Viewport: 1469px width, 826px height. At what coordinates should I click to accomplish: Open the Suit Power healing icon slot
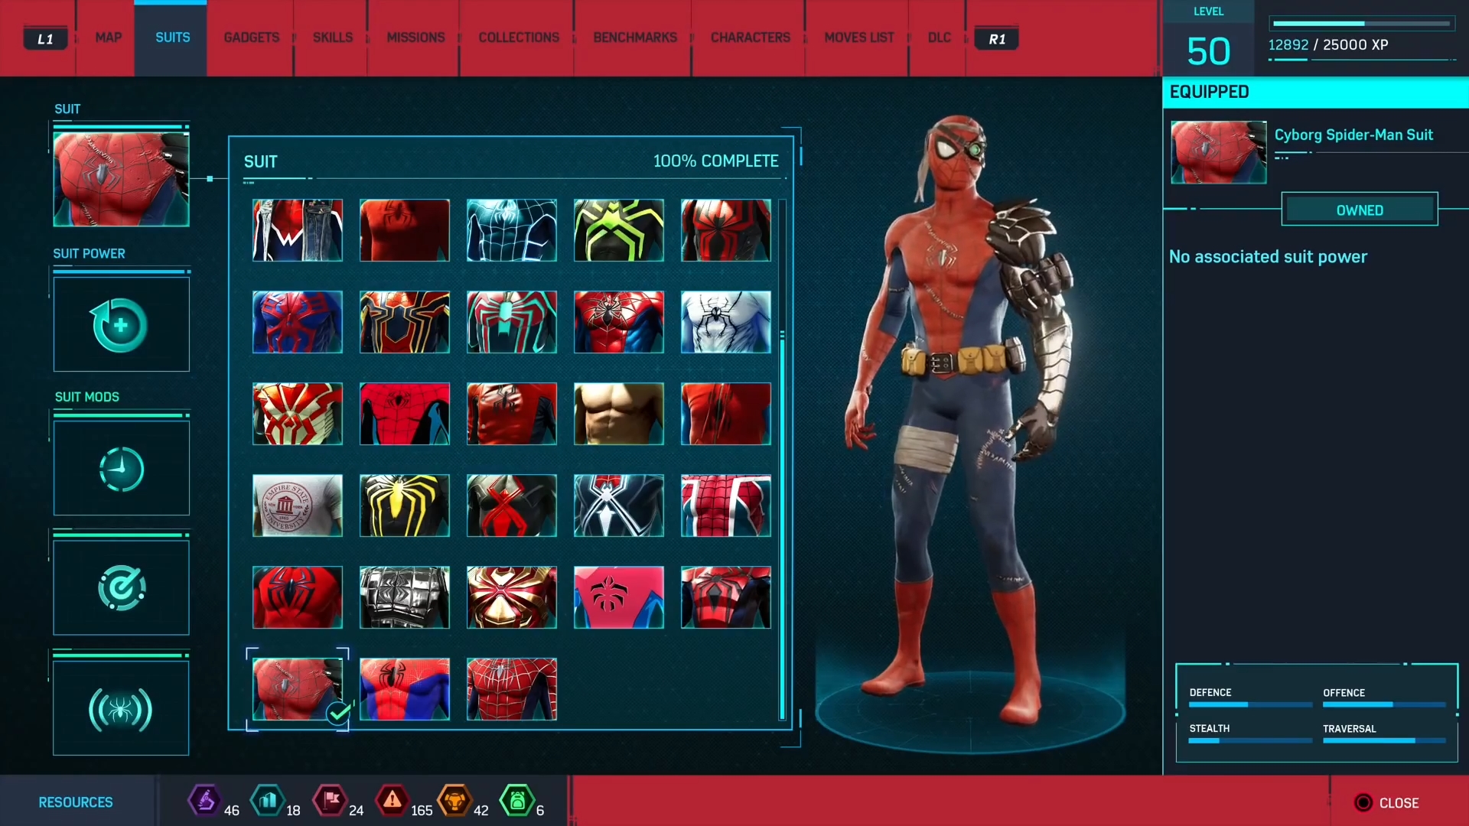click(121, 324)
